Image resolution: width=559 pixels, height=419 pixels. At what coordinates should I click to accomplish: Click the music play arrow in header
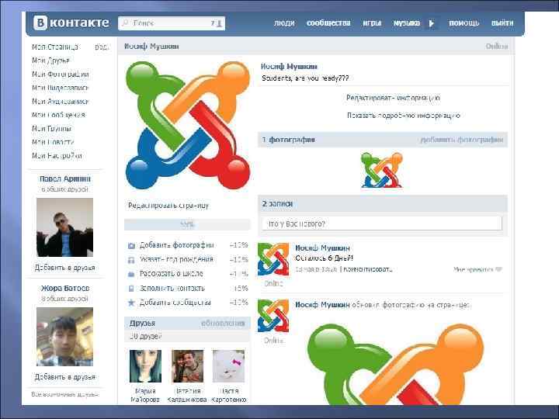[432, 23]
